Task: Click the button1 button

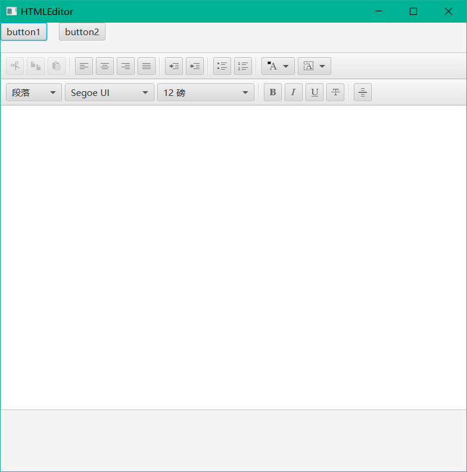Action: coord(24,32)
